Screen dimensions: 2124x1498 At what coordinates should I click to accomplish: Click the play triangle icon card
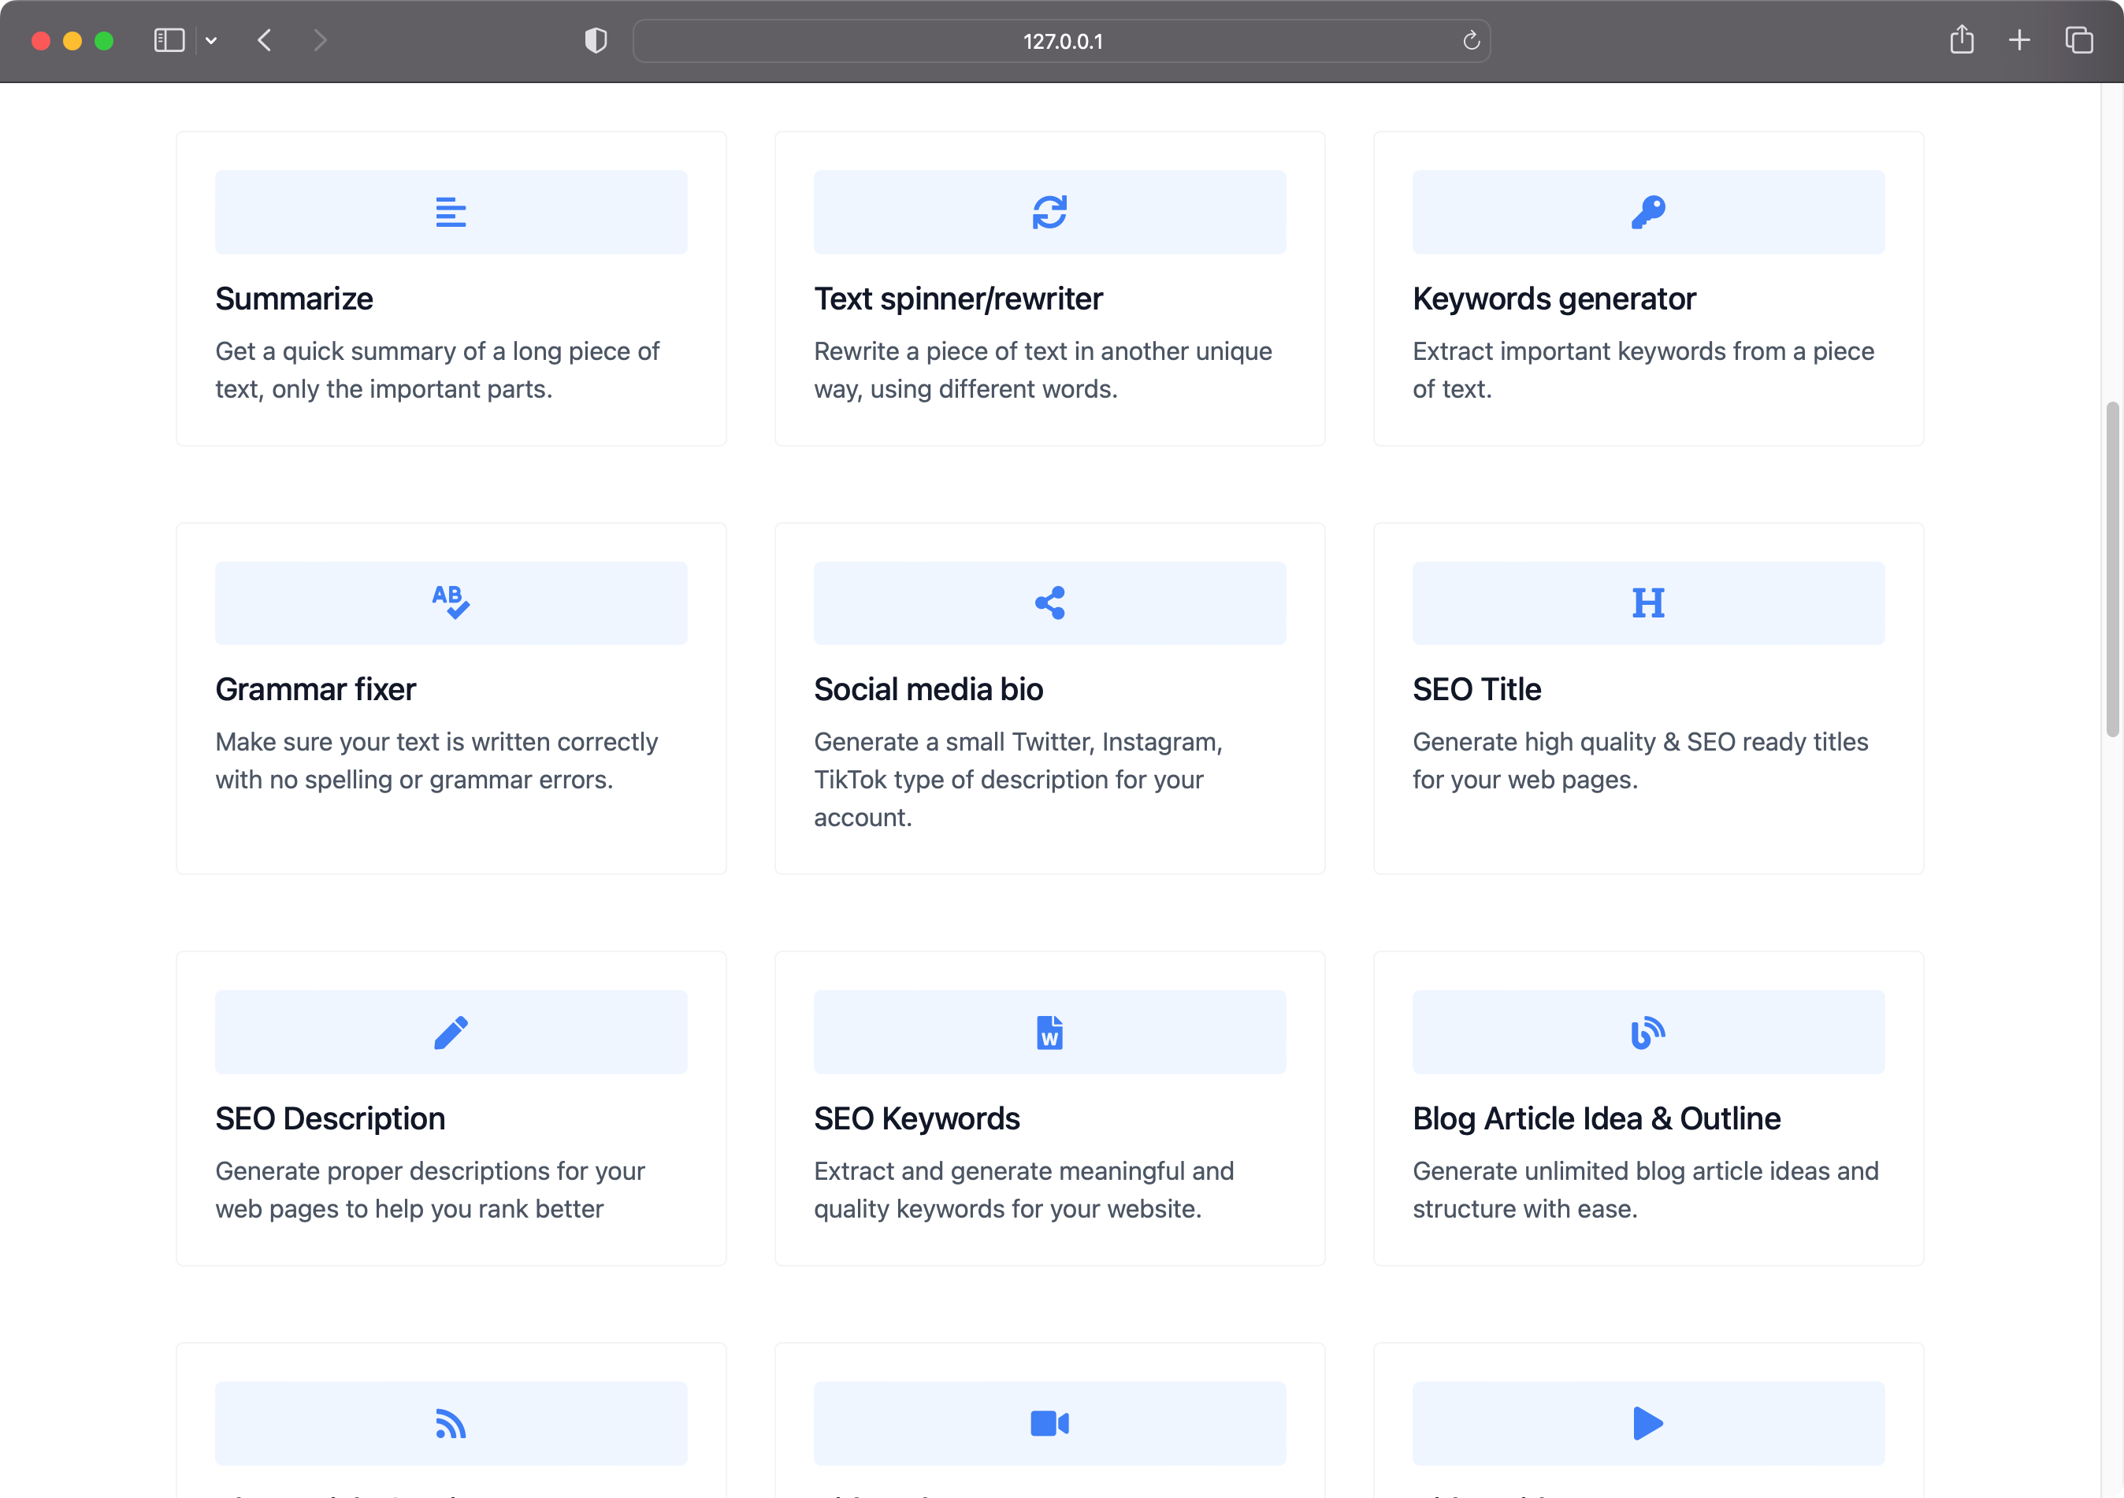point(1647,1423)
